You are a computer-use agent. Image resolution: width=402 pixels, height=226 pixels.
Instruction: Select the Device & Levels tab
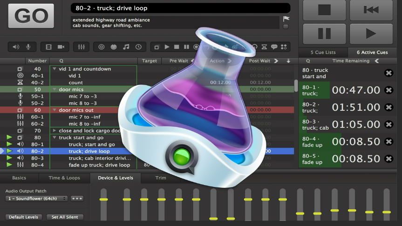116,178
